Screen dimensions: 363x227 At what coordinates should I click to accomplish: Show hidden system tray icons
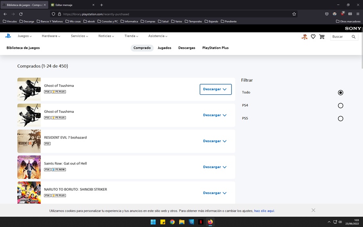tap(329, 222)
